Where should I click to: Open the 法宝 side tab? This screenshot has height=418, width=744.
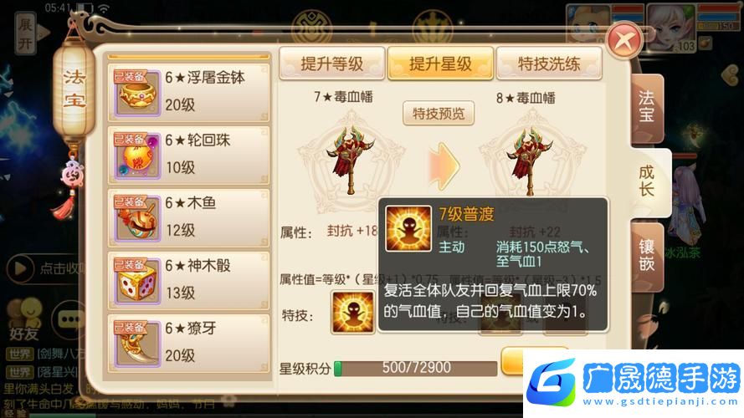coord(647,108)
